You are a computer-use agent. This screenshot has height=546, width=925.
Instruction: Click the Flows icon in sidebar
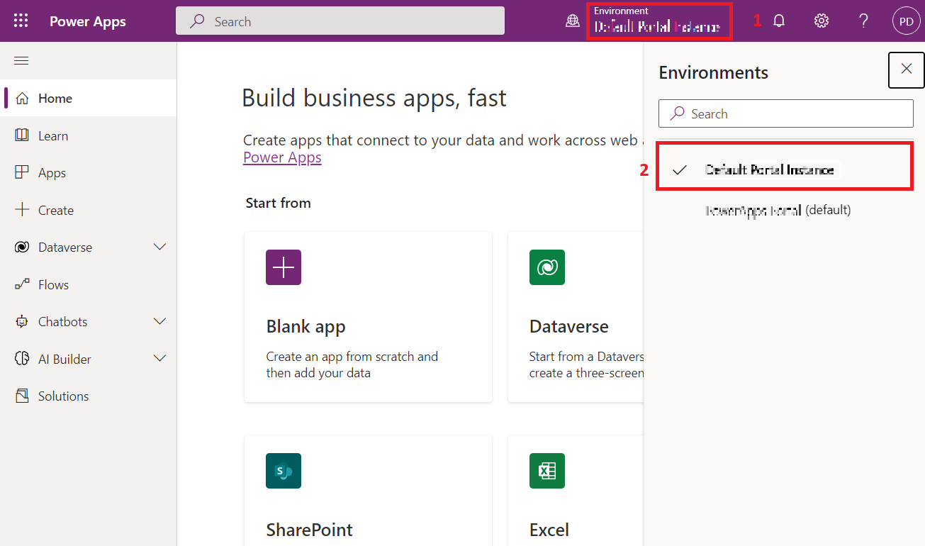pos(22,284)
